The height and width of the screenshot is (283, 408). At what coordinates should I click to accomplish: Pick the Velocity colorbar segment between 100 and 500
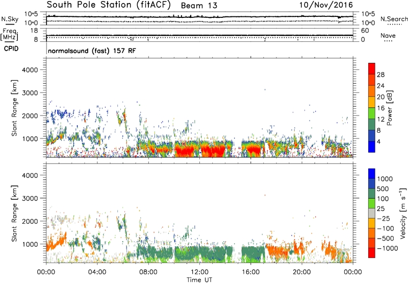372,194
